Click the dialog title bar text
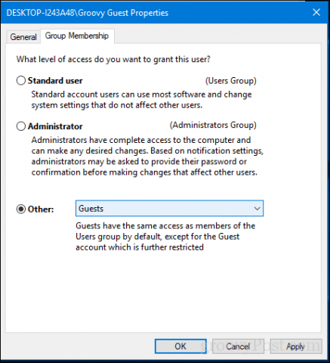330x363 pixels. [88, 13]
